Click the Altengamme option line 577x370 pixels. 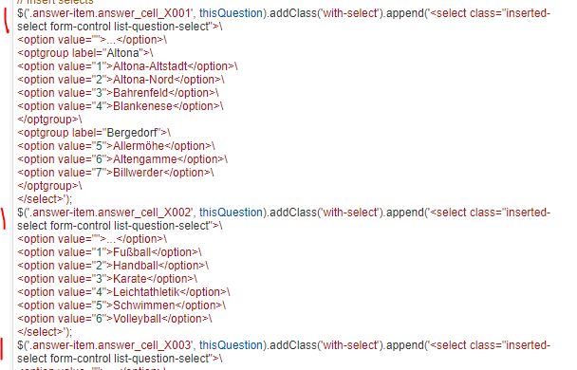pyautogui.click(x=122, y=159)
